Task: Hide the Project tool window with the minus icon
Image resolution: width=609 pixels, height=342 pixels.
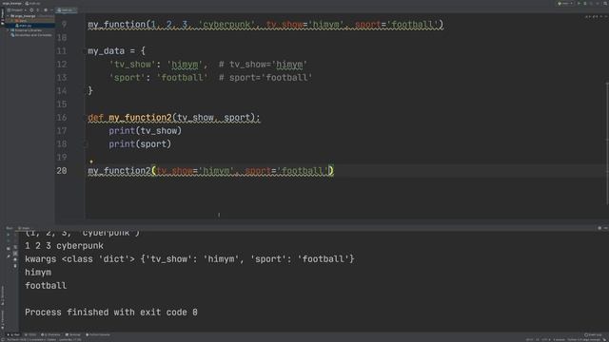Action: 51,10
